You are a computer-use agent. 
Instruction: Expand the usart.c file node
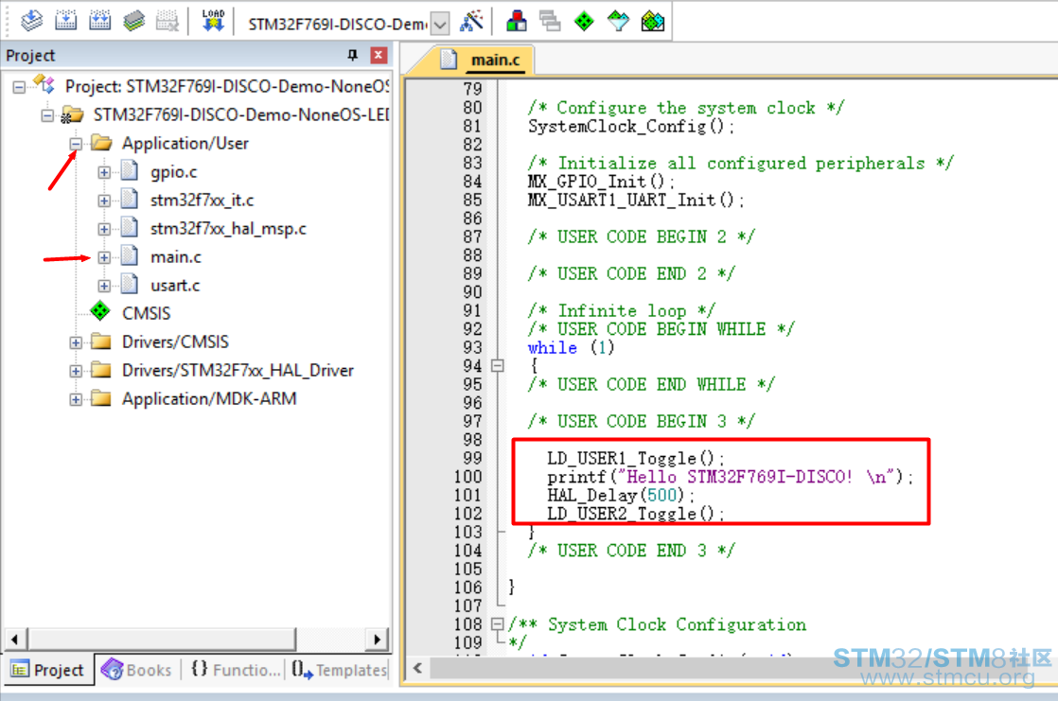(104, 286)
